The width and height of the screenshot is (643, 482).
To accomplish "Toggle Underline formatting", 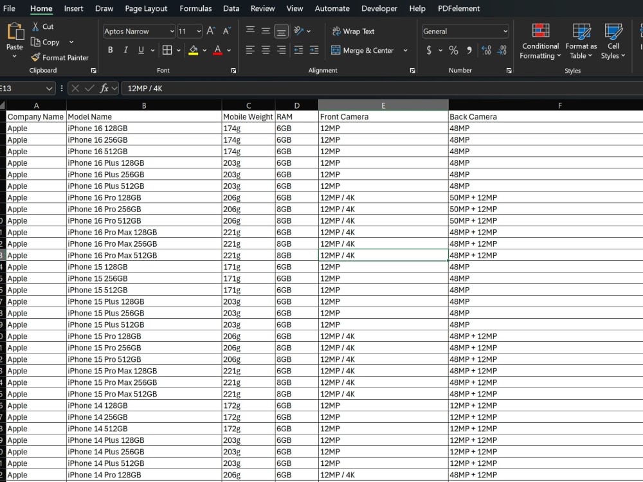I will click(141, 50).
